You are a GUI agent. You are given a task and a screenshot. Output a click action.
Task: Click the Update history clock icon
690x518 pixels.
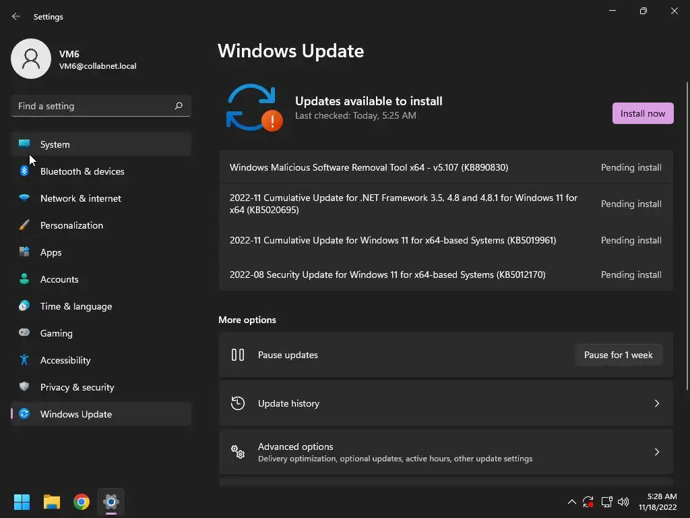pos(238,403)
